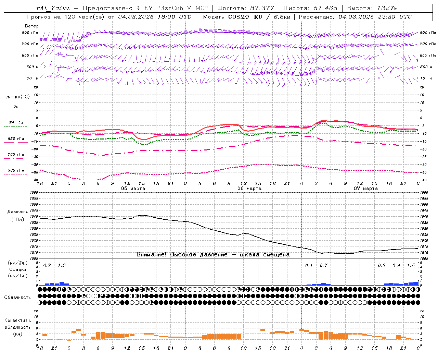Select the Прогноз на 120 часа(ов) text
438x351 pixels.
click(65, 17)
